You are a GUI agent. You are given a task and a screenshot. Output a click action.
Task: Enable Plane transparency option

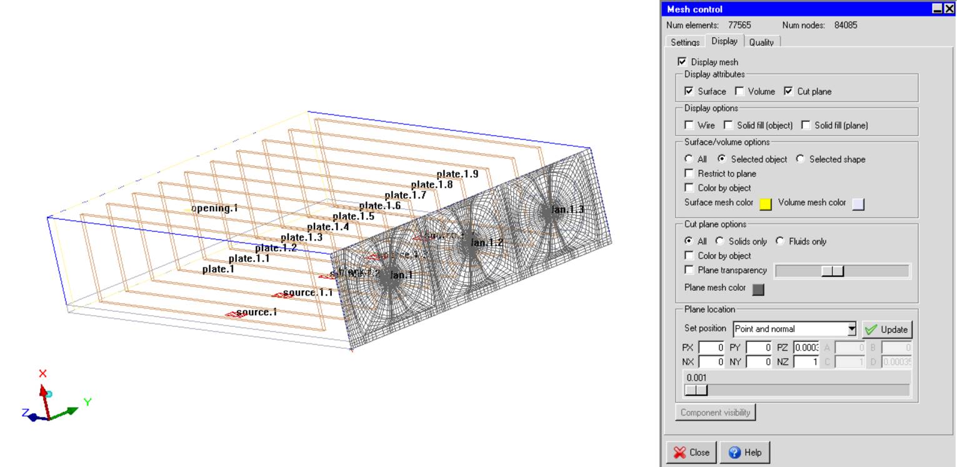(x=689, y=270)
